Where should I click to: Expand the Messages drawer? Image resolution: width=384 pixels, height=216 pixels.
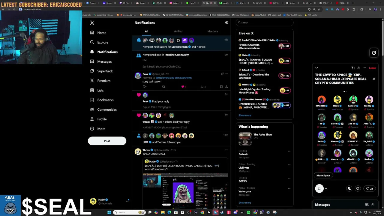coord(373,205)
